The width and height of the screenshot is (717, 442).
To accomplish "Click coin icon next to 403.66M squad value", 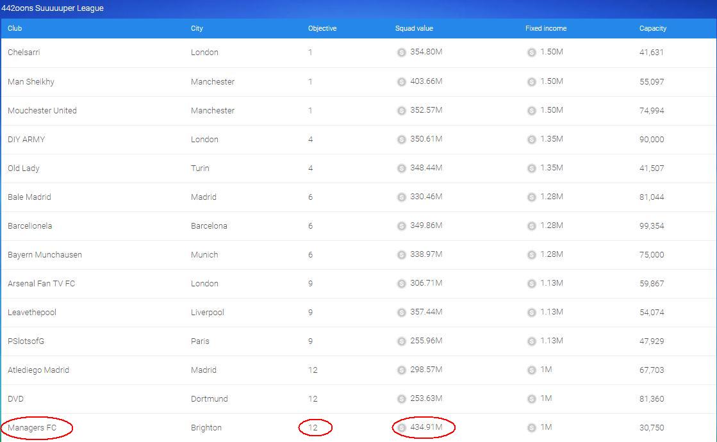I will point(401,82).
